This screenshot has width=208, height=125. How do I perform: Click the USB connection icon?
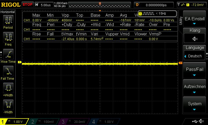point(195,121)
